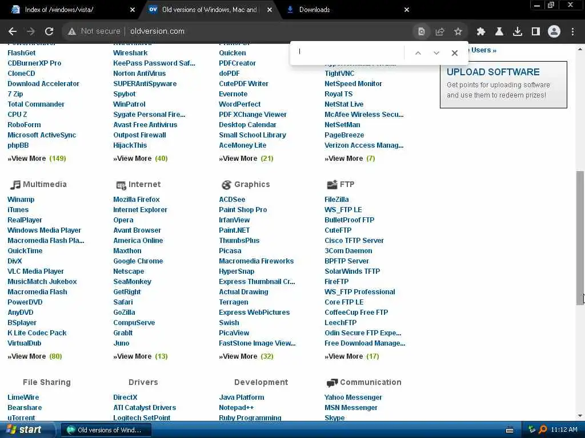Click the taskbar keyboard icon
This screenshot has width=585, height=438.
[x=510, y=430]
